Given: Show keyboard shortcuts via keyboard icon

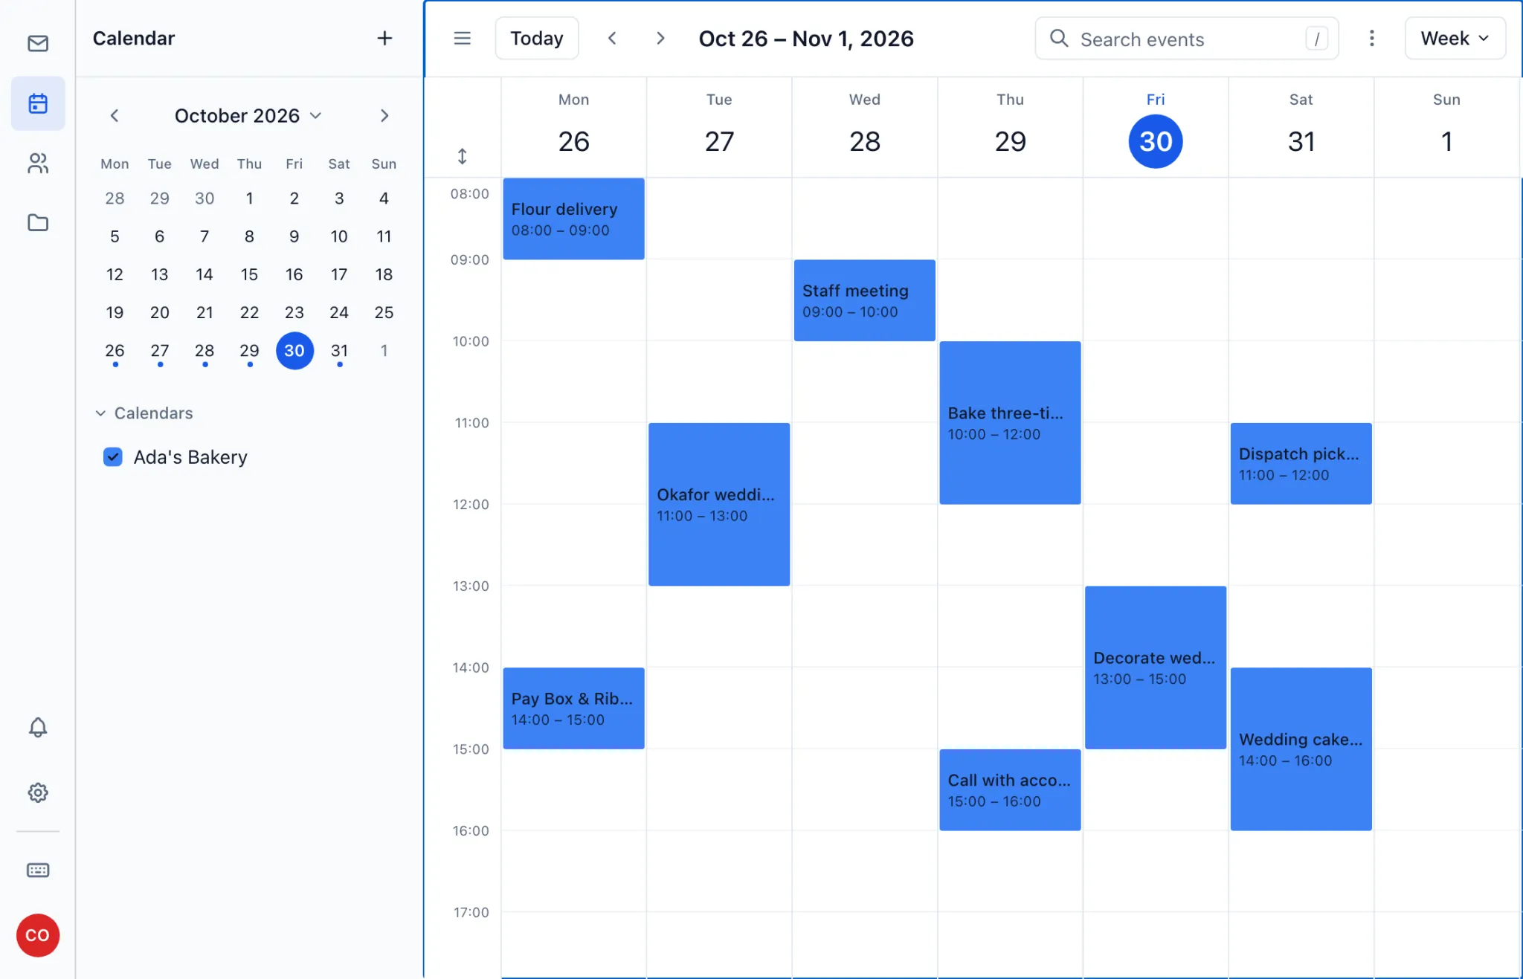Looking at the screenshot, I should tap(38, 870).
